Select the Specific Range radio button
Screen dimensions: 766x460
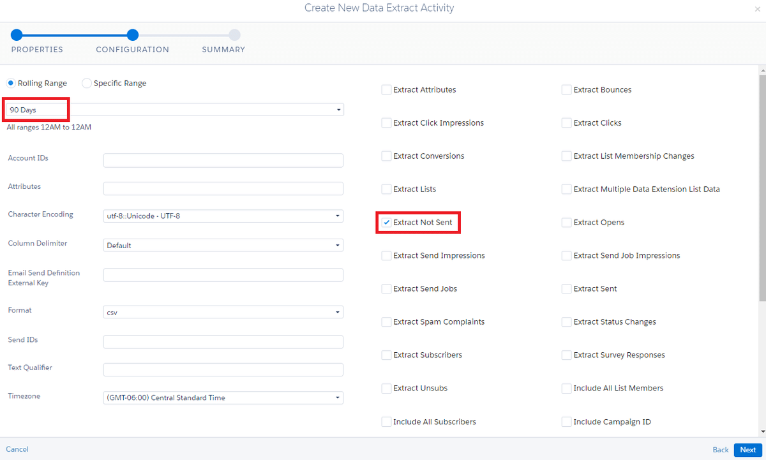point(87,84)
